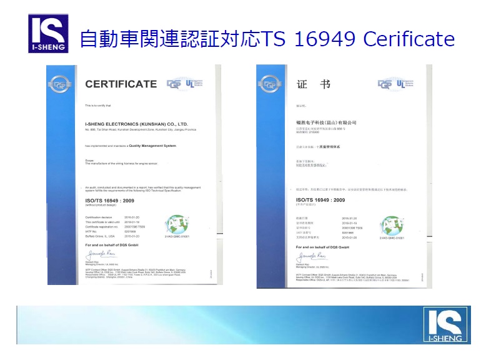Image resolution: width=481 pixels, height=355 pixels.
Task: Select the Chinese company name 电子科技(昆山)有限公司
Action: 326,122
